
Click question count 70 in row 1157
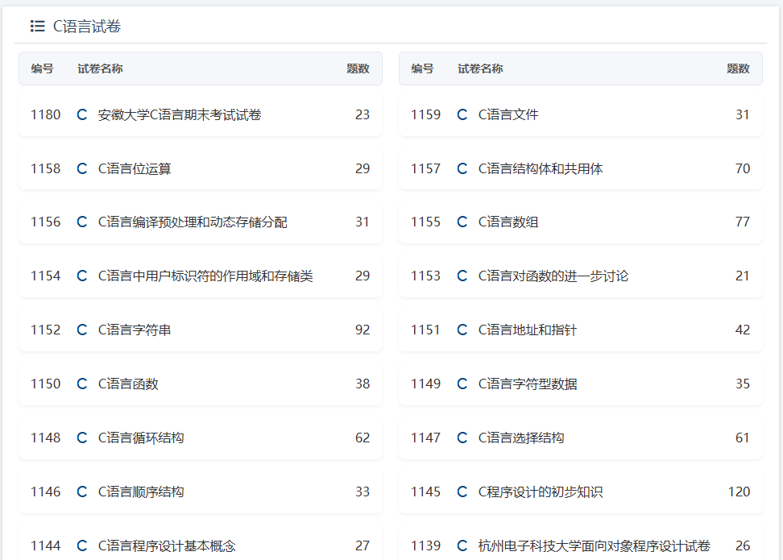743,169
